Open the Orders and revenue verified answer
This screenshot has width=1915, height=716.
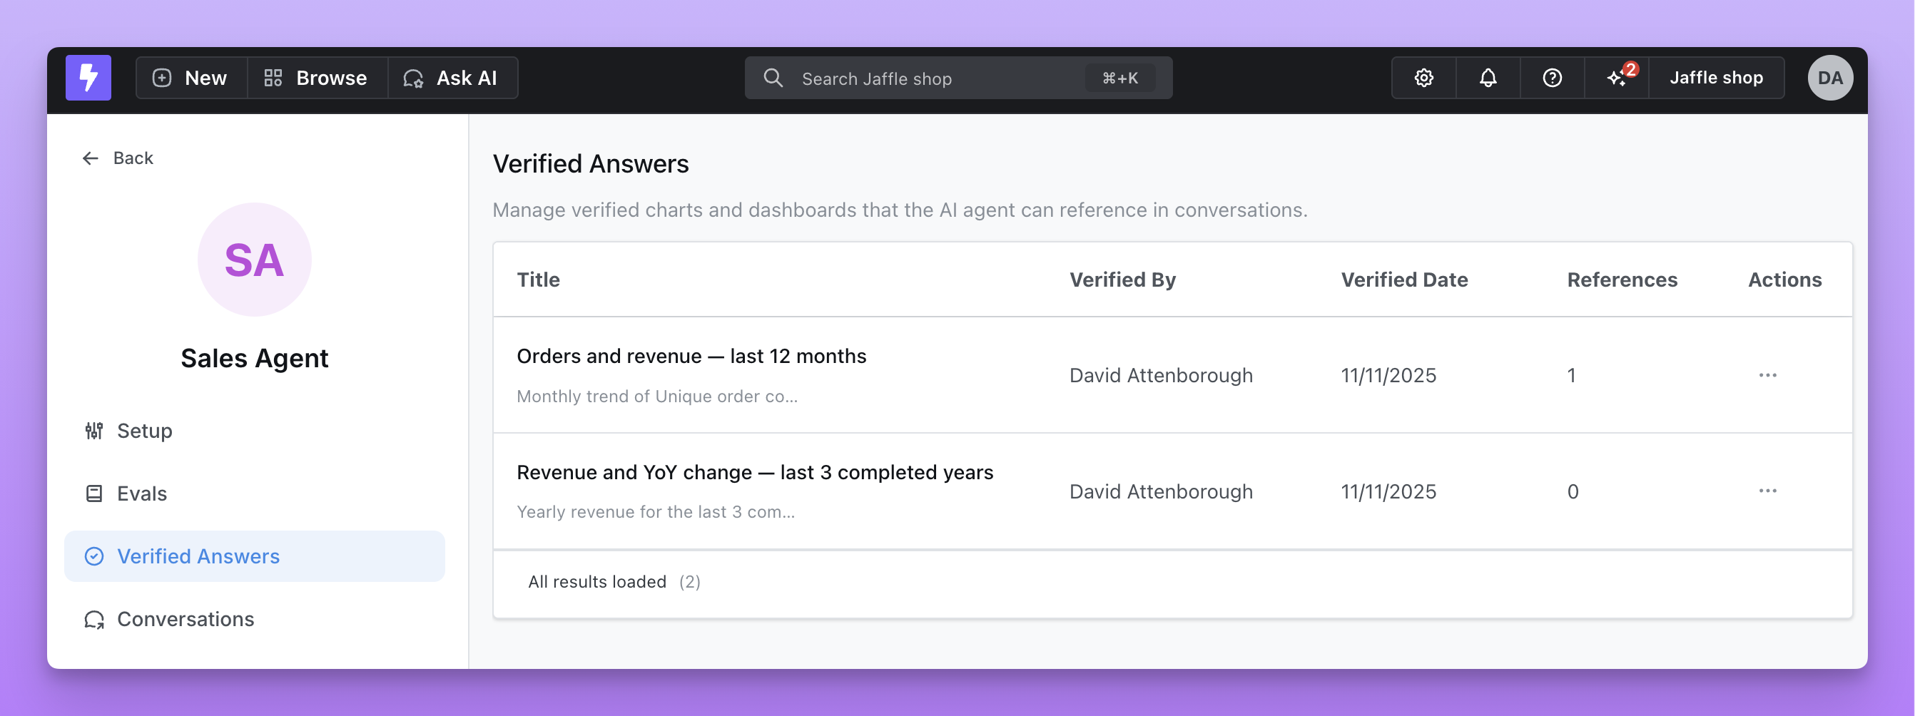coord(691,356)
